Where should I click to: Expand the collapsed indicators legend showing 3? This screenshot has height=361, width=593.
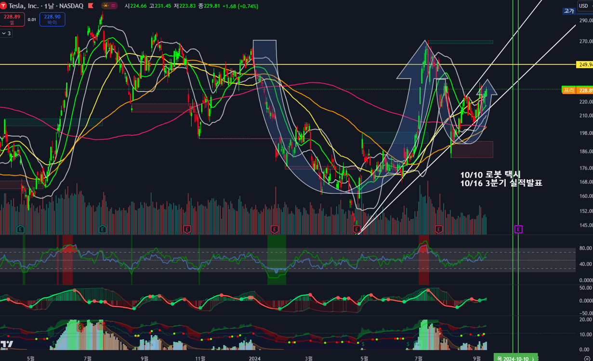point(6,33)
